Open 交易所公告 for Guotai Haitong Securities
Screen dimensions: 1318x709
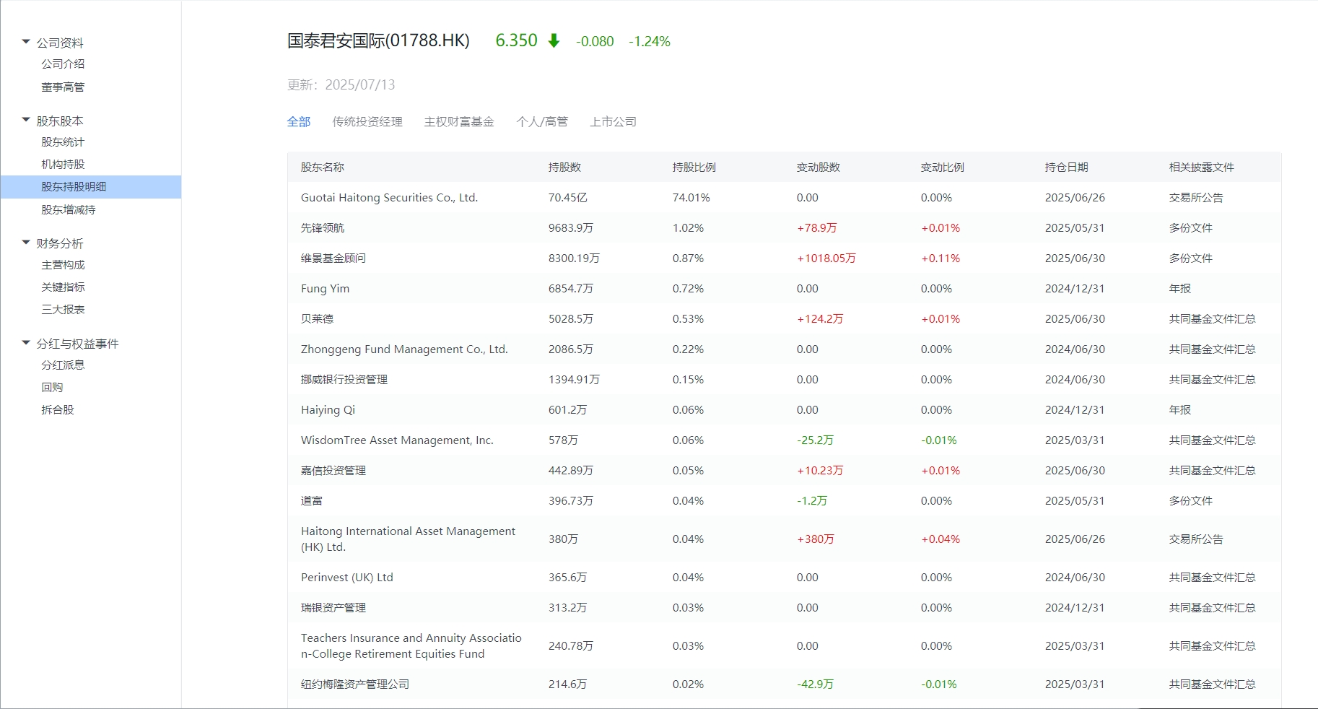tap(1196, 198)
